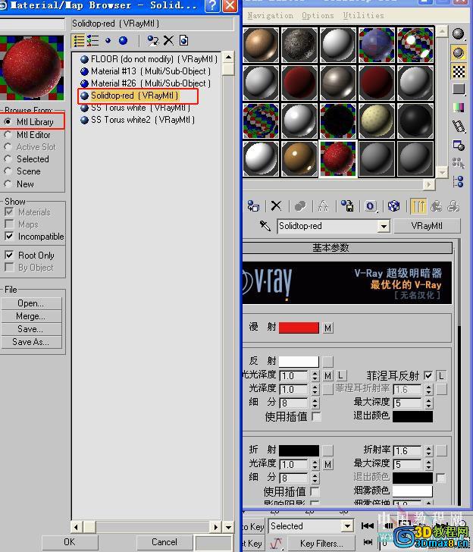Select Selected radio button in Browse From

click(8, 159)
